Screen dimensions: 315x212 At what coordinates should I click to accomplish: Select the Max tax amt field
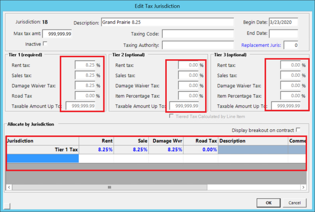tap(57, 34)
